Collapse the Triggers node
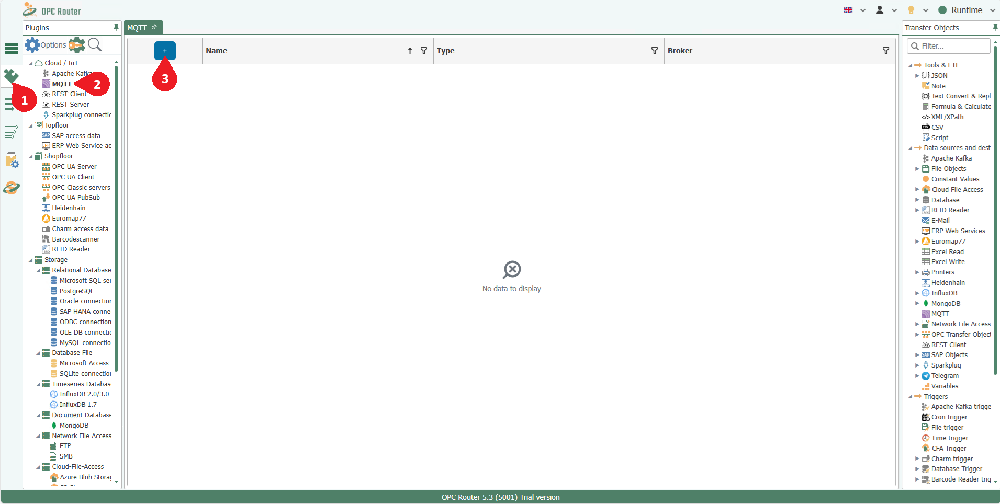Viewport: 1000px width, 504px height. [x=909, y=397]
